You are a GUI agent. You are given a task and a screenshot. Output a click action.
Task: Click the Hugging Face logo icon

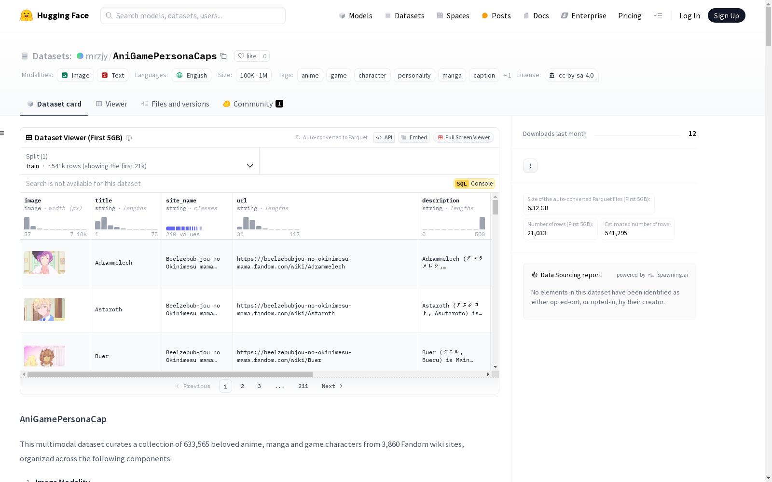coord(27,15)
